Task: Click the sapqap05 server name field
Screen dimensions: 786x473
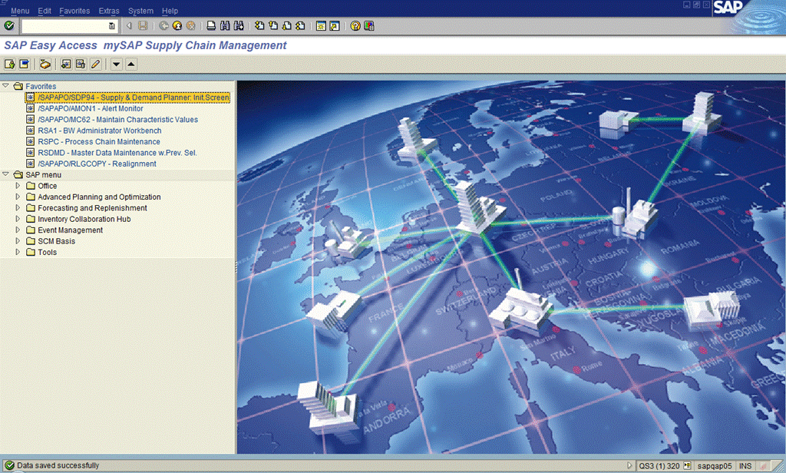Action: click(715, 466)
